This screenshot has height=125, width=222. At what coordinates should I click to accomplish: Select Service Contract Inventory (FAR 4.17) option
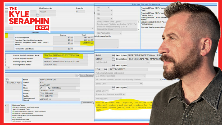pos(117,27)
